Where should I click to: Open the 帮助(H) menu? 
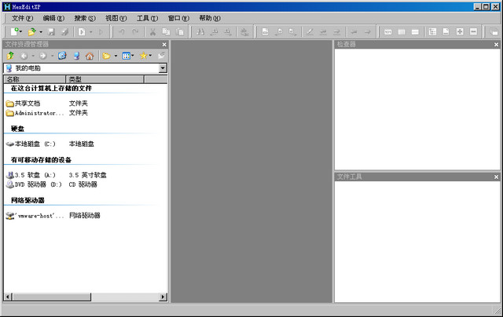tap(210, 17)
